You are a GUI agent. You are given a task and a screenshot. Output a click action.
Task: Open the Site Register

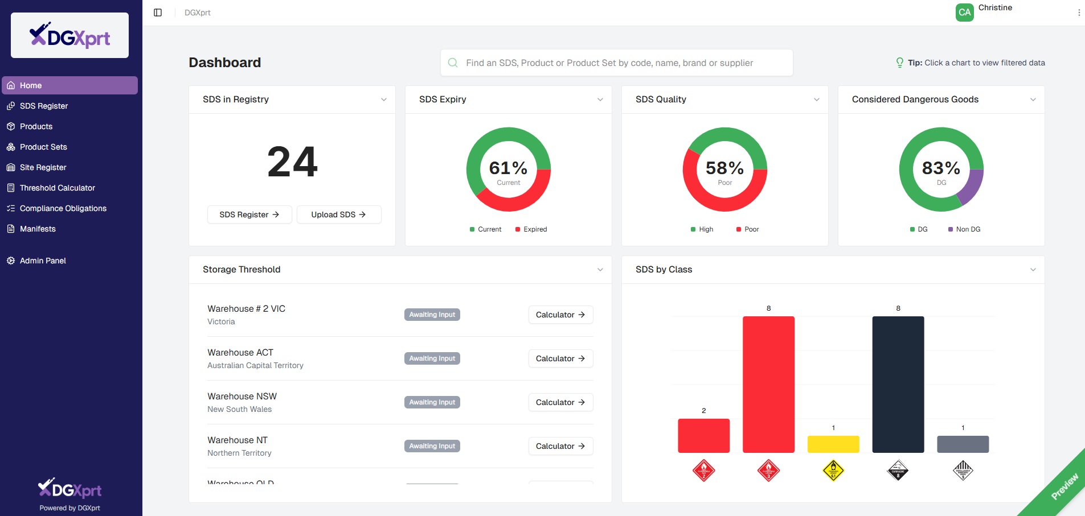click(44, 167)
